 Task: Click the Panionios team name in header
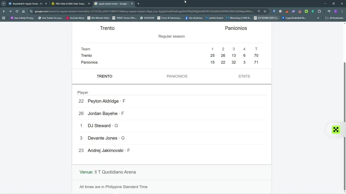tap(236, 28)
